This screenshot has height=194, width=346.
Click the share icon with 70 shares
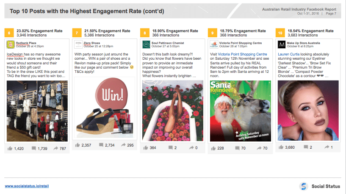click(x=259, y=148)
